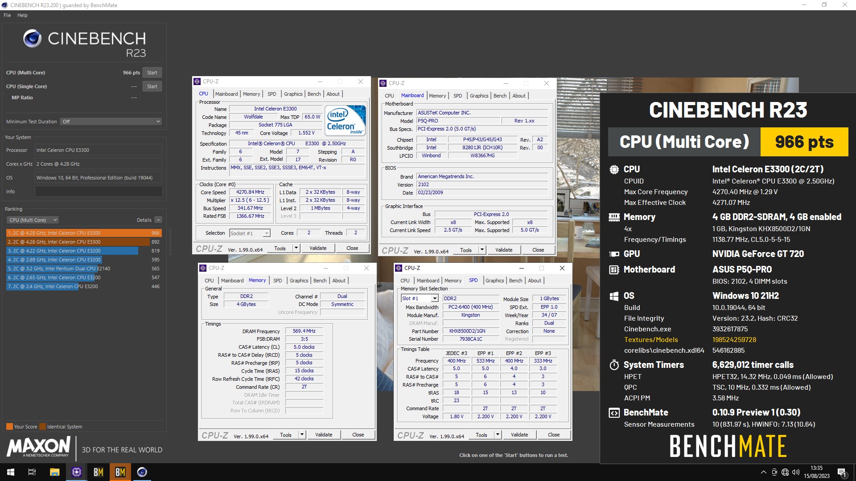Switch to Bench tab in CPU-Z CPU window
This screenshot has width=856, height=481.
tap(314, 94)
